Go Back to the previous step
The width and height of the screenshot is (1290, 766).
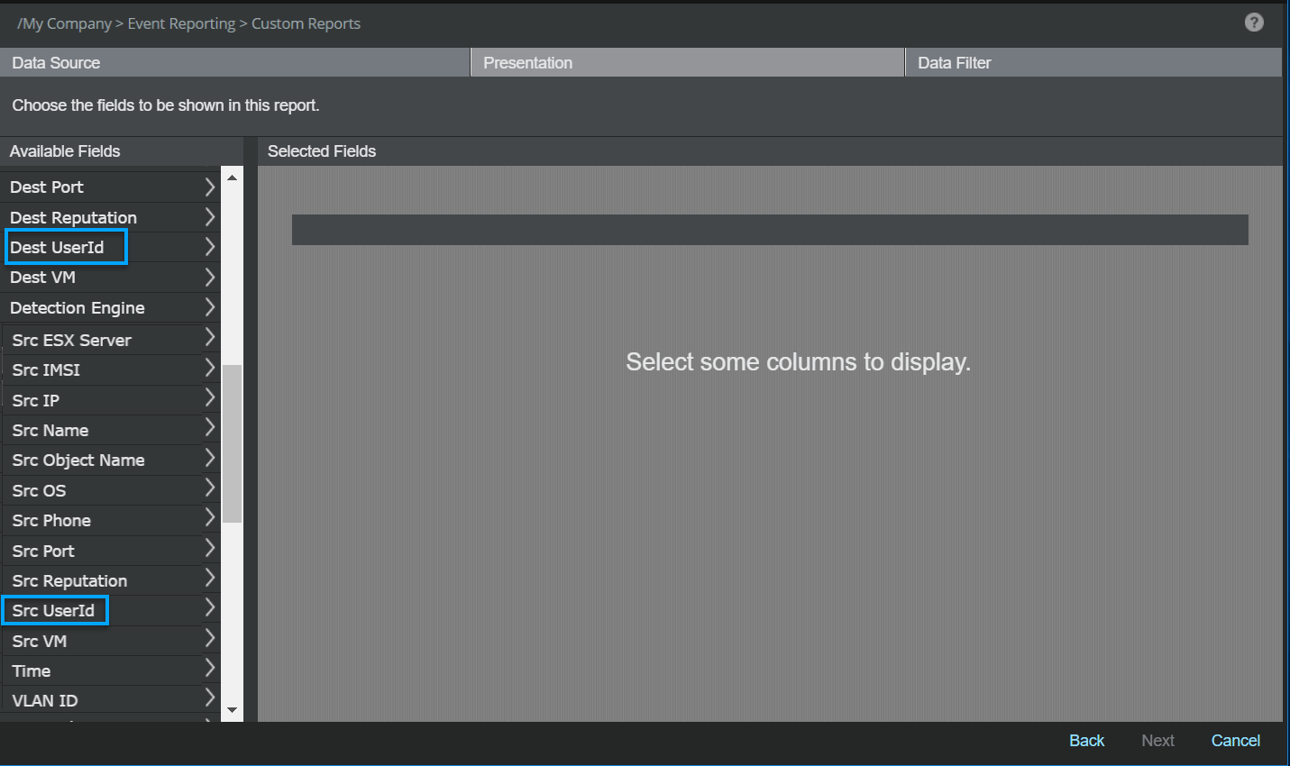point(1086,741)
